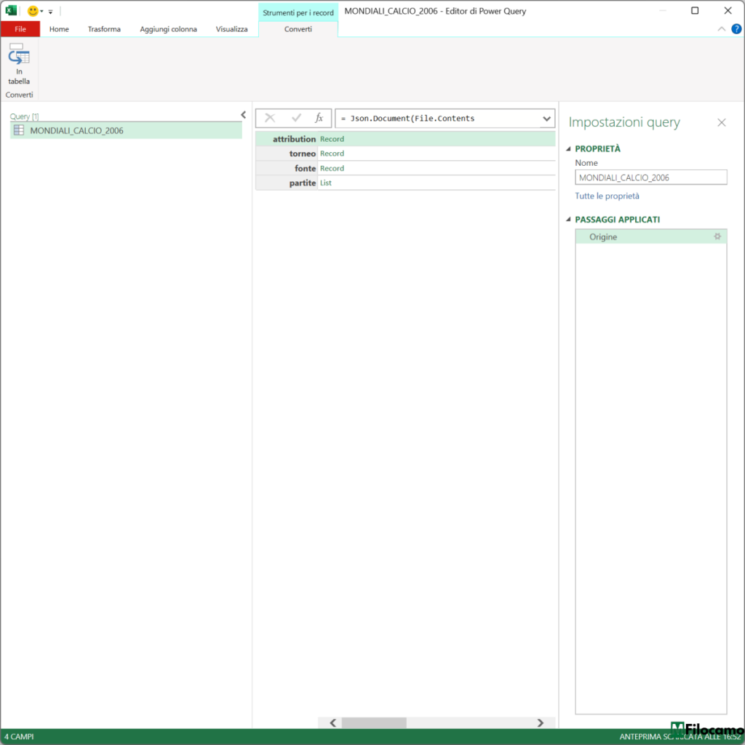Open the List value of partite
745x745 pixels.
click(325, 183)
